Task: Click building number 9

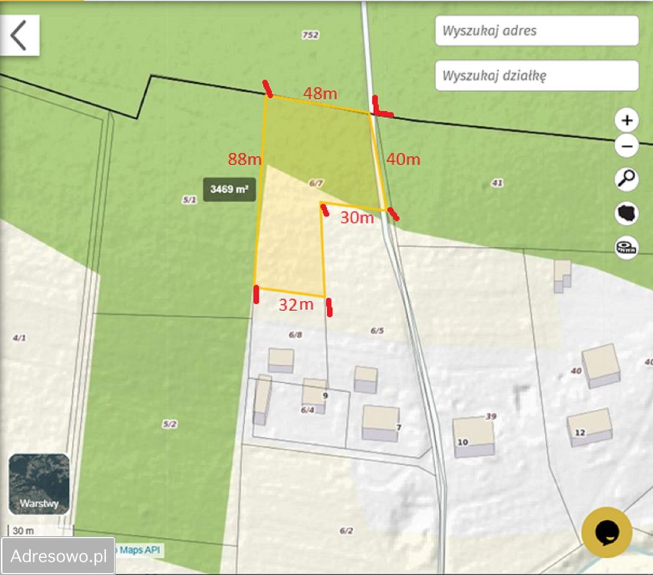Action: pyautogui.click(x=325, y=396)
